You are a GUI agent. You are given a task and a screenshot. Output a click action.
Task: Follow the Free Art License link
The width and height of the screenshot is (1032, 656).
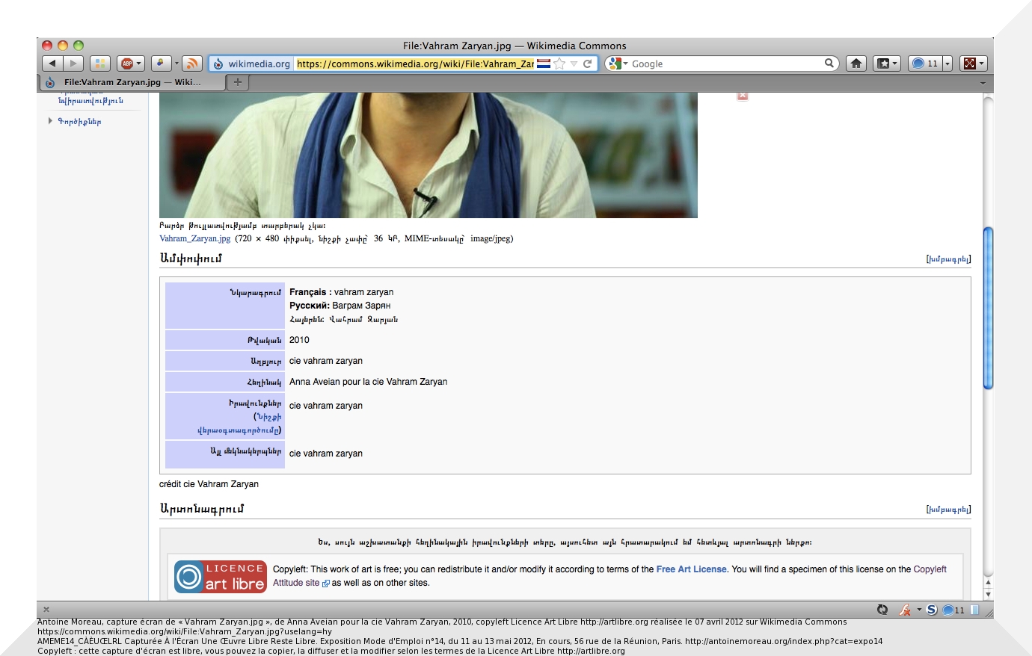pyautogui.click(x=691, y=569)
